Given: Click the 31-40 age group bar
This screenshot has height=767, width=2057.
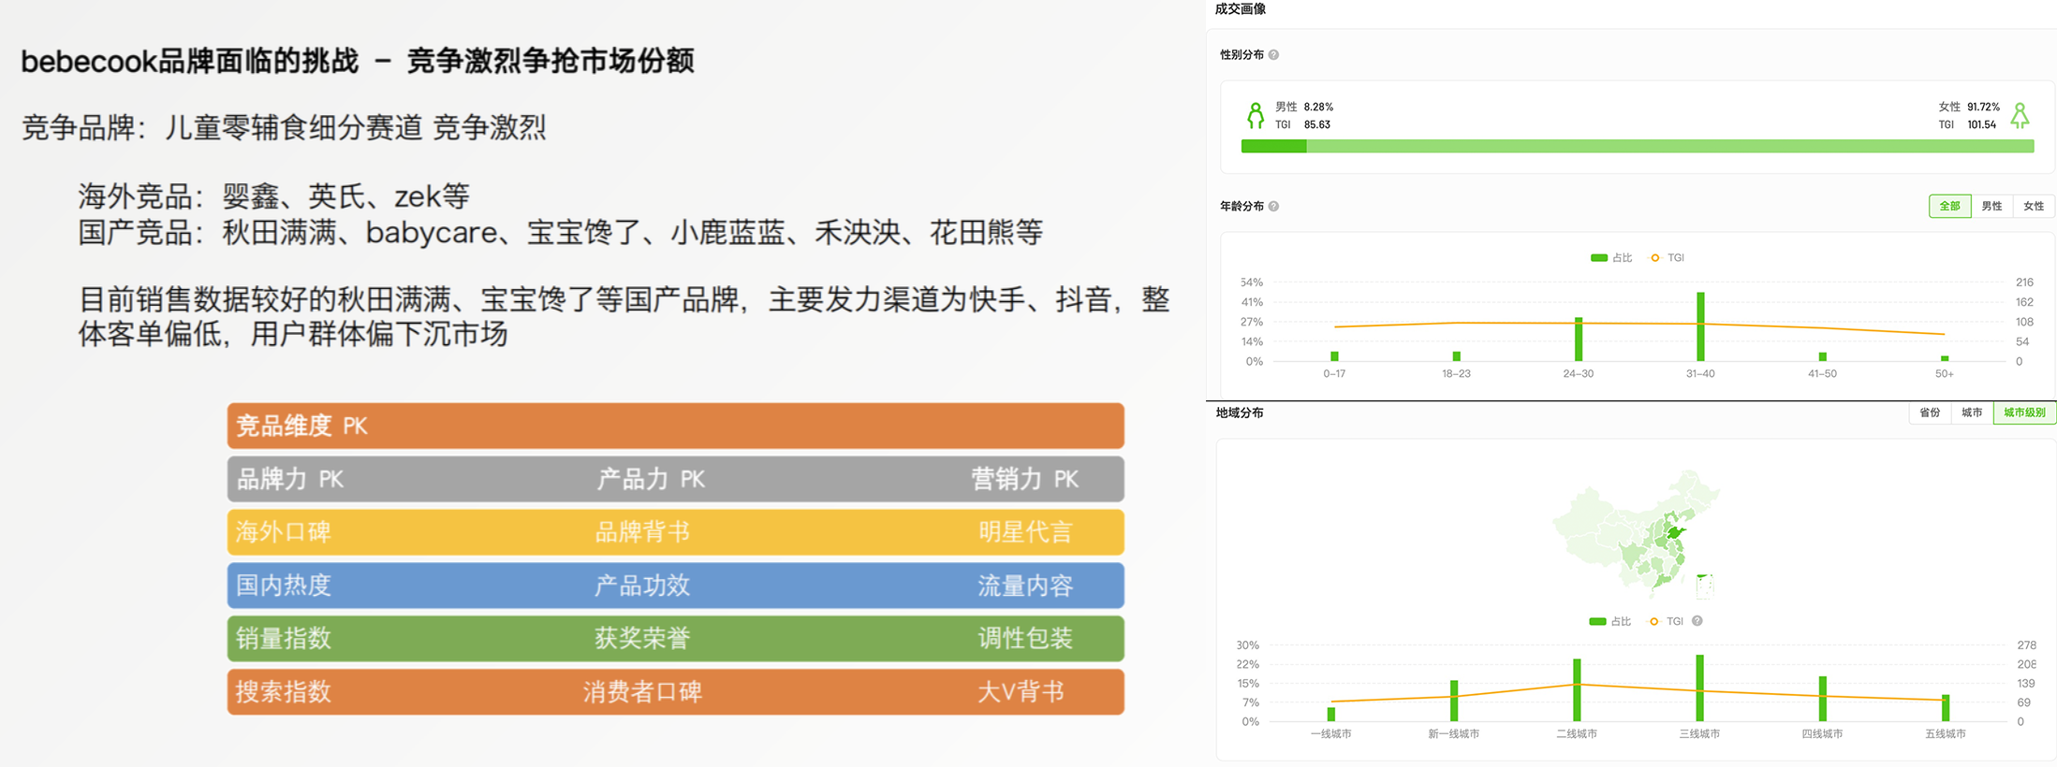Looking at the screenshot, I should point(1700,326).
